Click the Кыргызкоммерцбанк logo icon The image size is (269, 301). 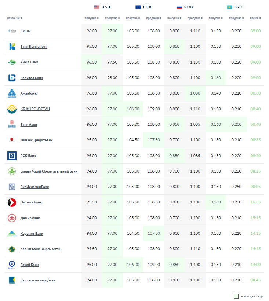(12, 280)
